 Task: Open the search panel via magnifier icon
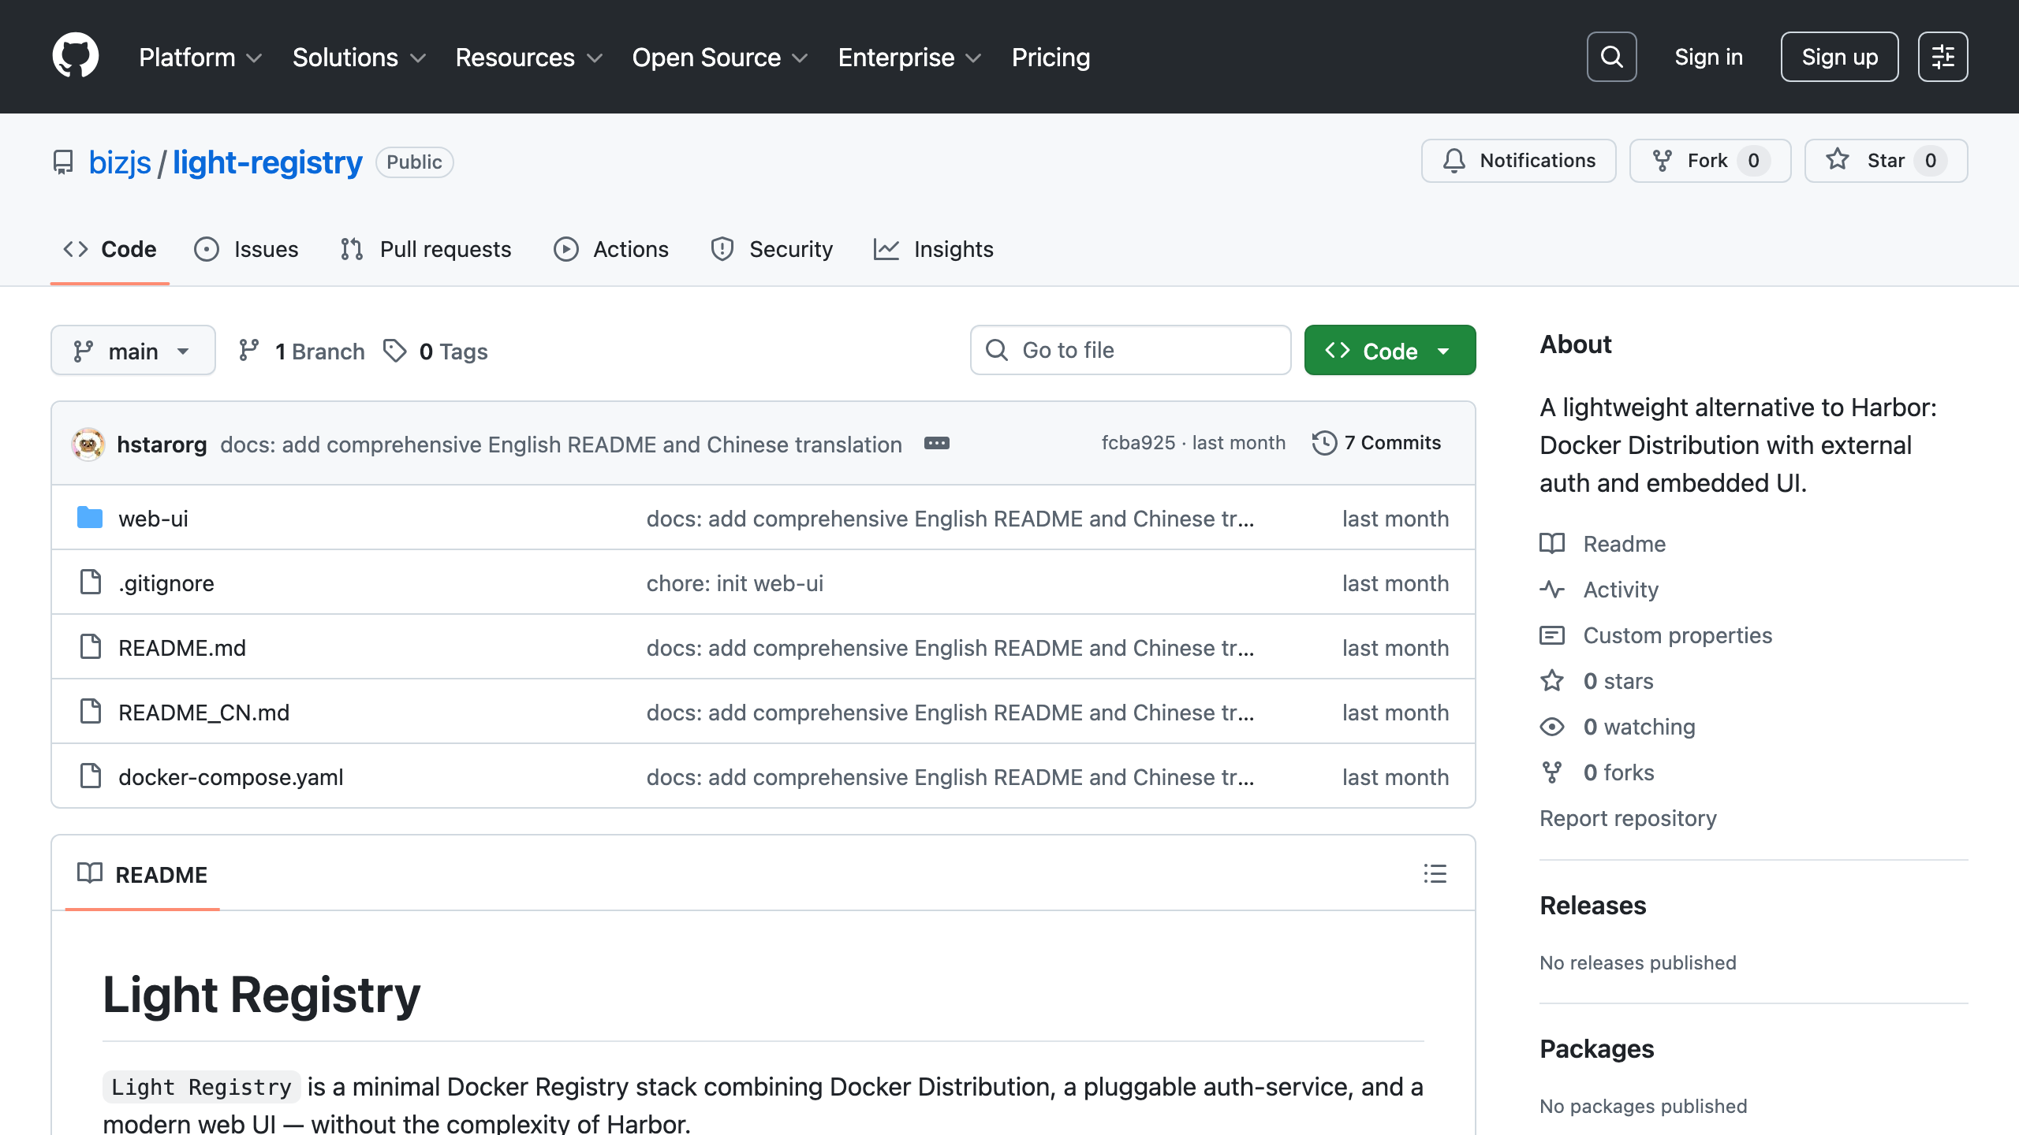1611,56
